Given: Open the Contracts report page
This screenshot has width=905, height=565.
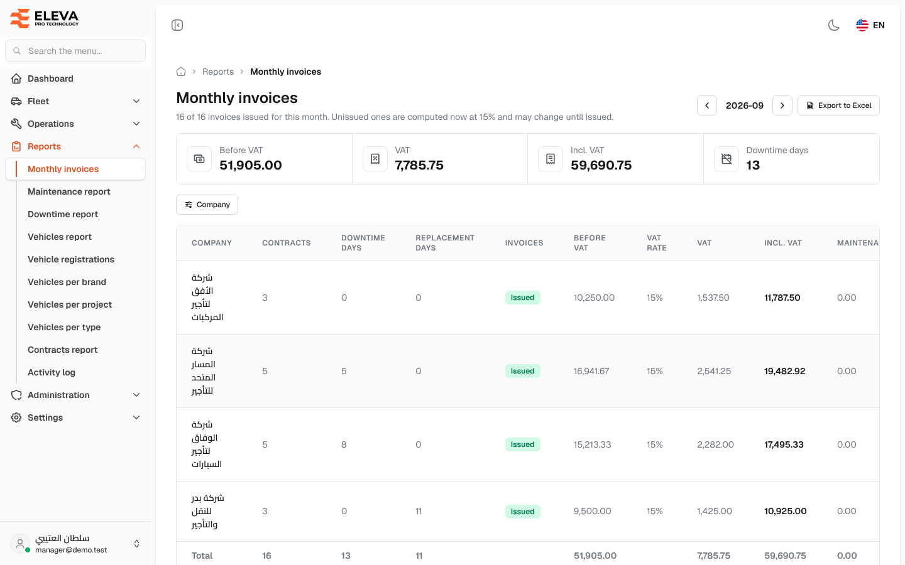Looking at the screenshot, I should 63,350.
